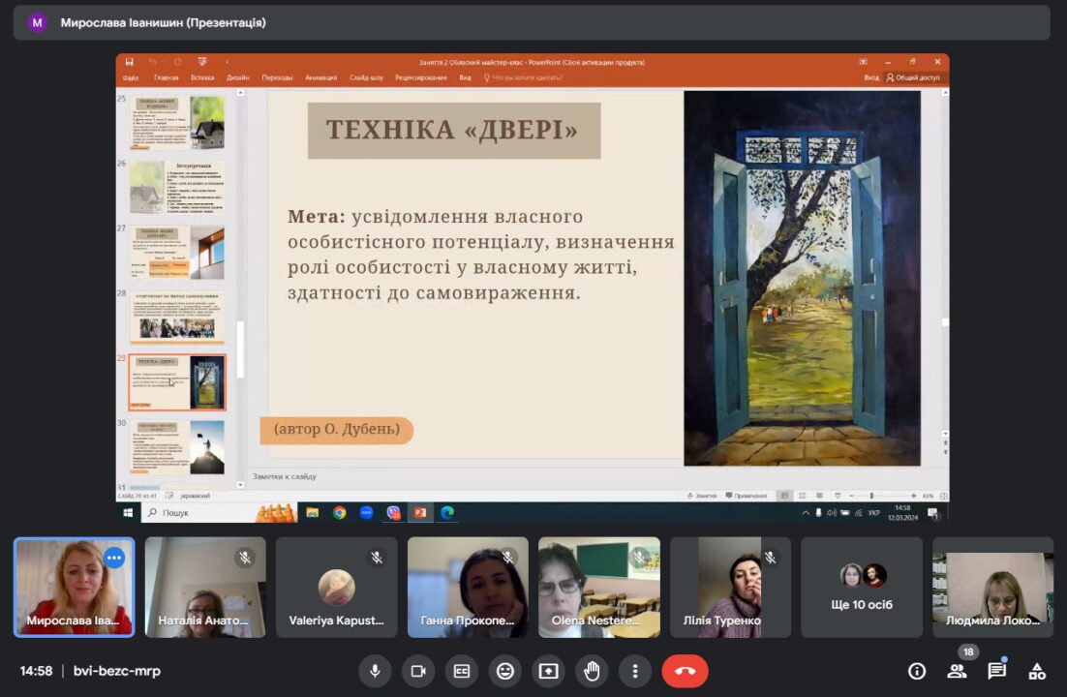Open the Windows Start menu
1067x697 pixels.
tap(128, 512)
